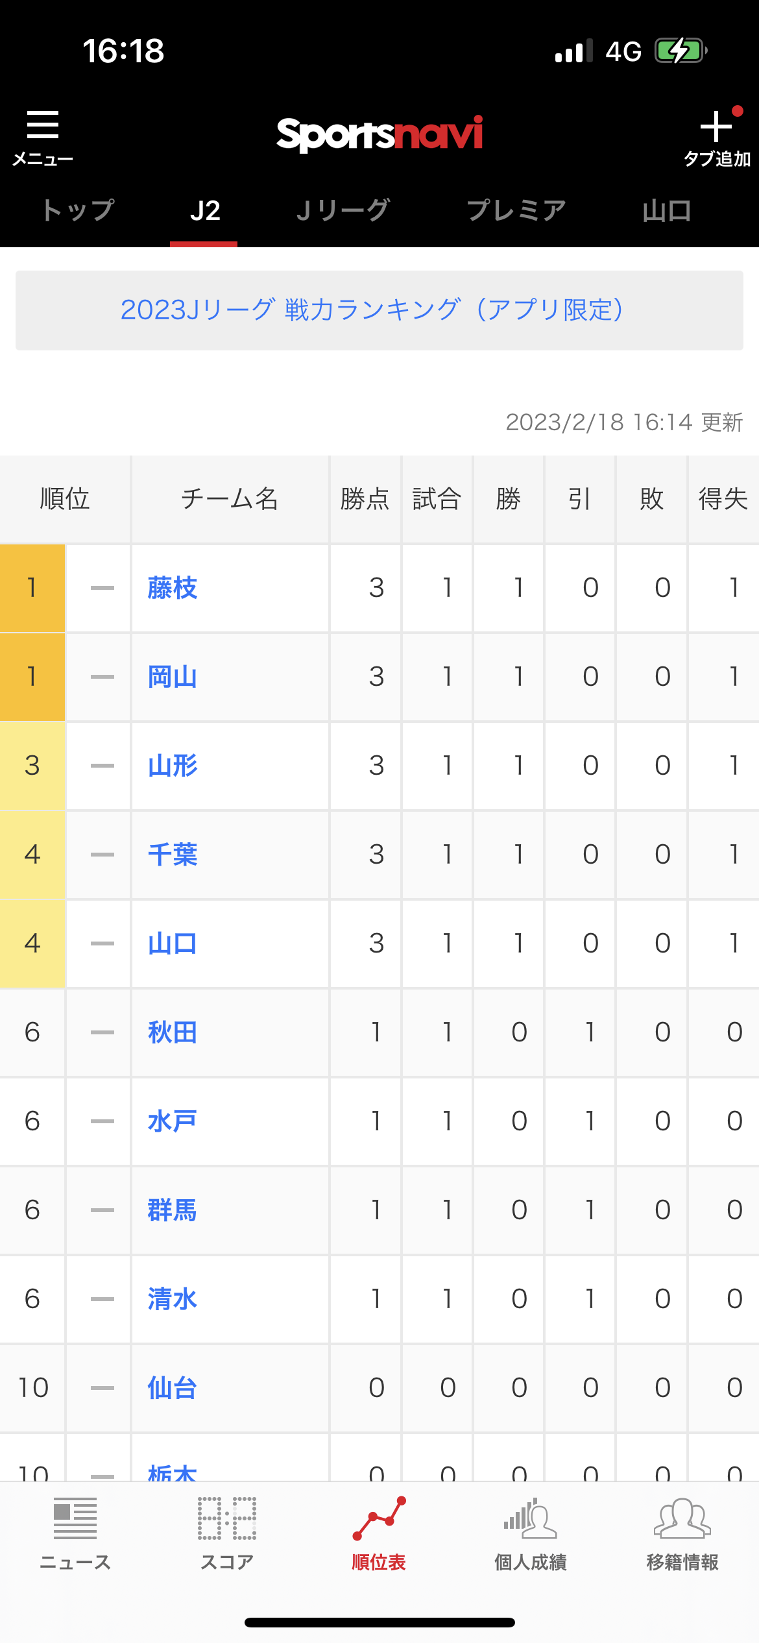
Task: Open the 仙台 team link
Action: pyautogui.click(x=173, y=1388)
